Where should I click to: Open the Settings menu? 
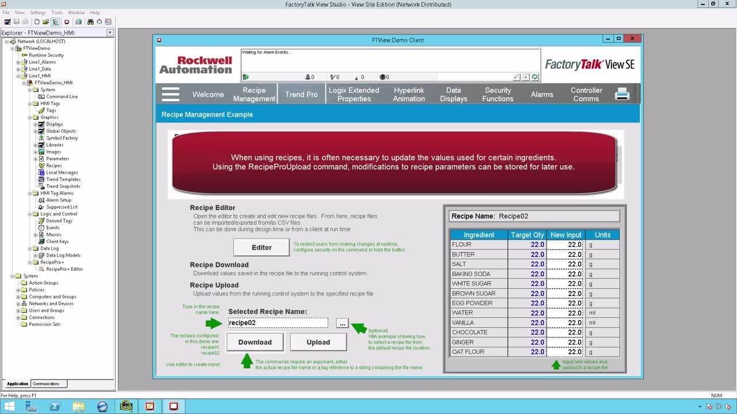pyautogui.click(x=38, y=12)
